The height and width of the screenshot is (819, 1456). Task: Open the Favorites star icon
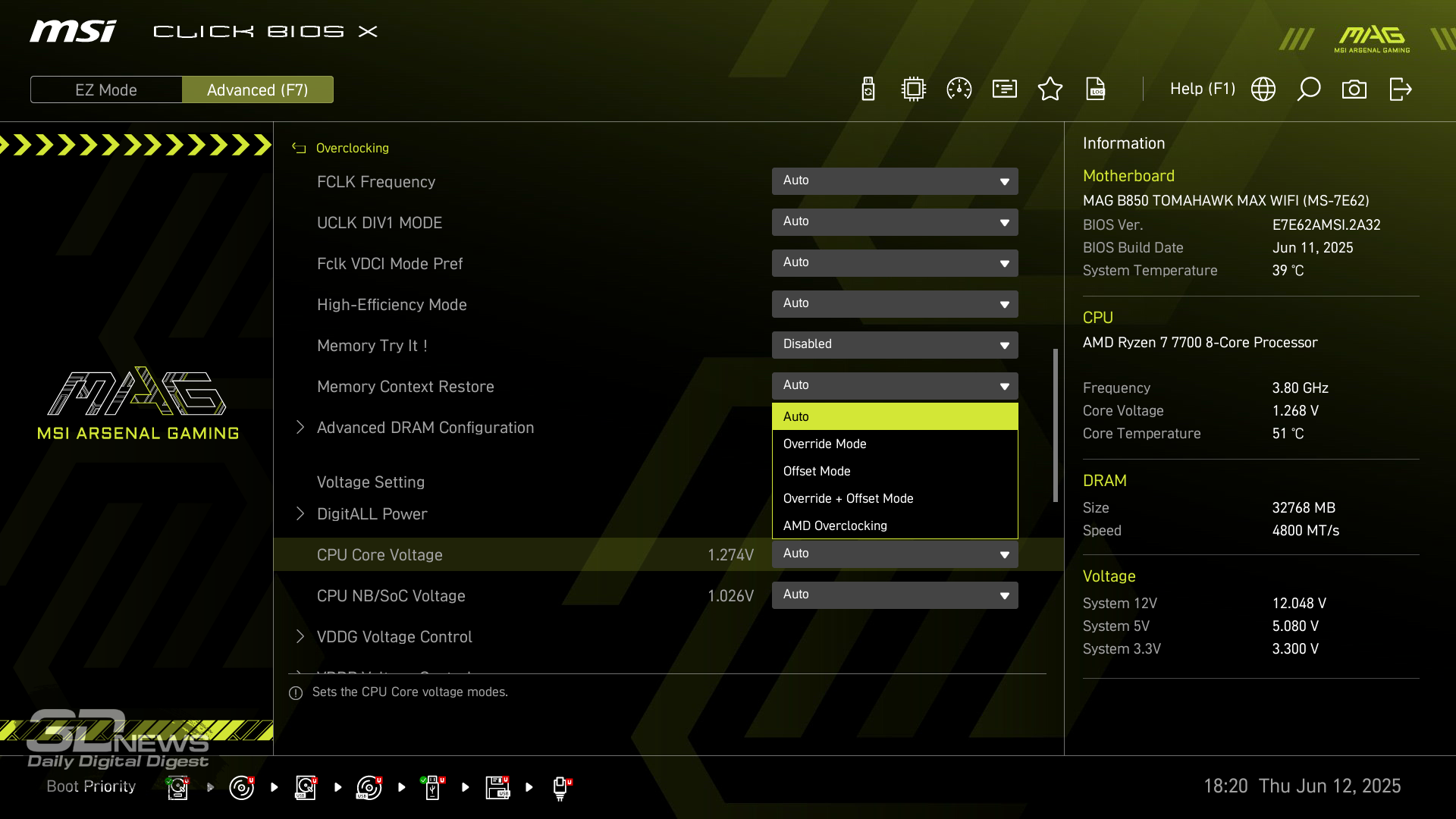tap(1050, 89)
